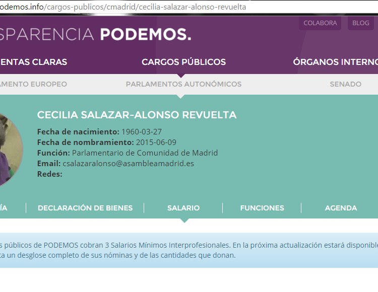Switch to the partially visible Biografía tab
Screen dimensions: 378x292
coord(4,208)
